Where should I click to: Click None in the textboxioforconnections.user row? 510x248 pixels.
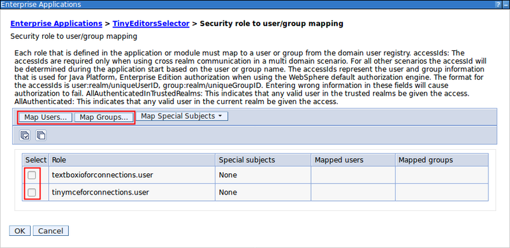click(x=228, y=175)
